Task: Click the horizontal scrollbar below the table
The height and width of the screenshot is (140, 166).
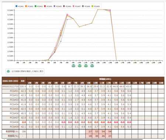Action: tap(75, 140)
